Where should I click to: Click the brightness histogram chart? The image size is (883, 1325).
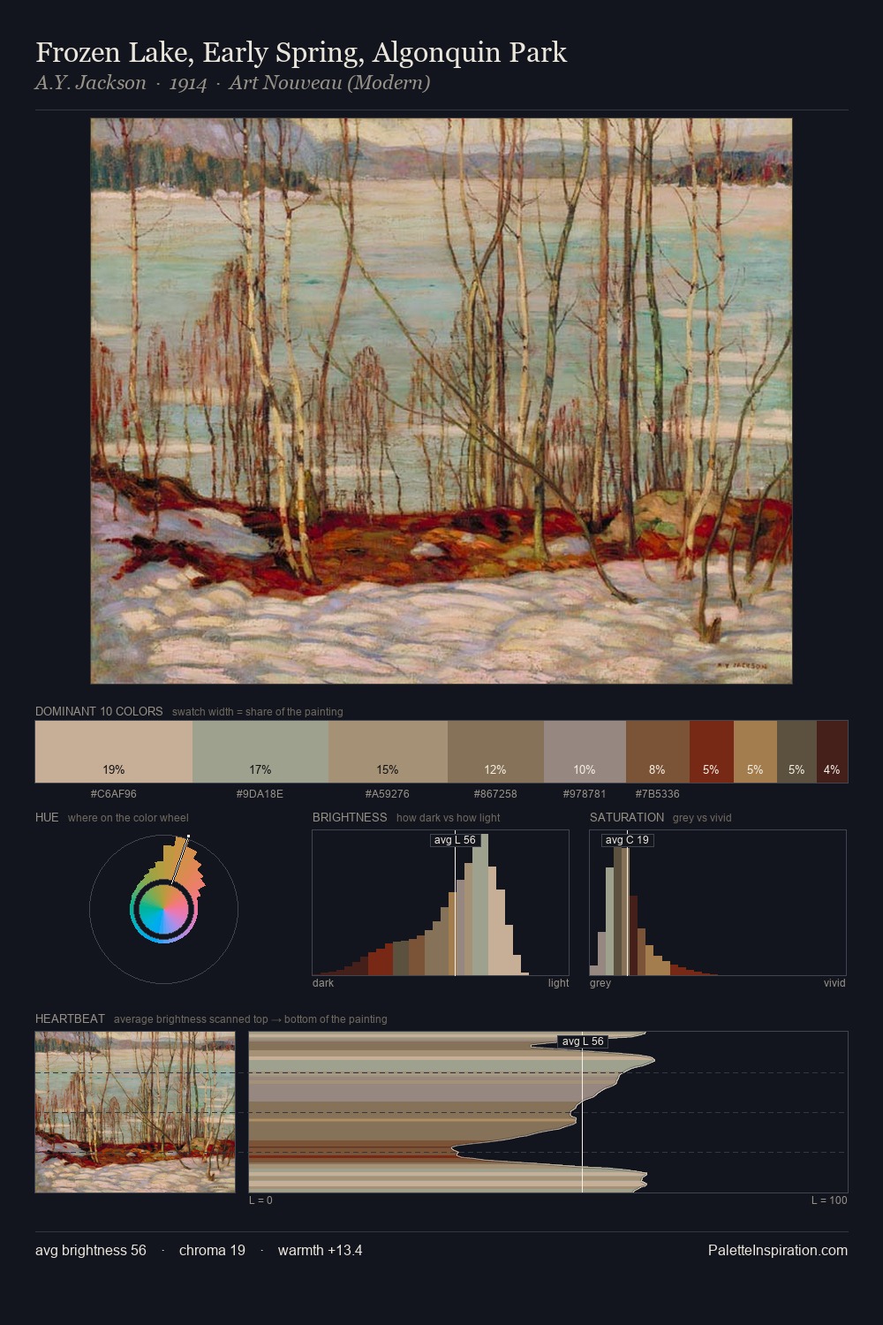pos(441,903)
